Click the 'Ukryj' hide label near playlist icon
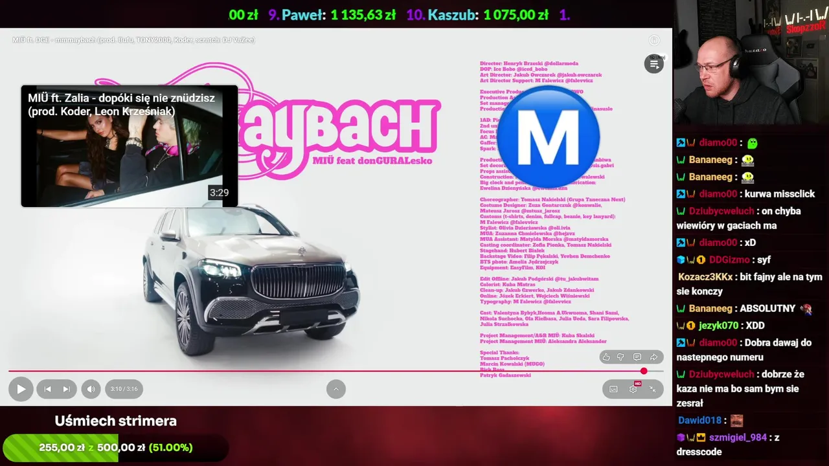 [657, 57]
